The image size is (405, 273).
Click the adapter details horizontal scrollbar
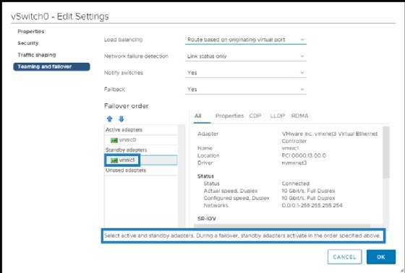tap(282, 226)
